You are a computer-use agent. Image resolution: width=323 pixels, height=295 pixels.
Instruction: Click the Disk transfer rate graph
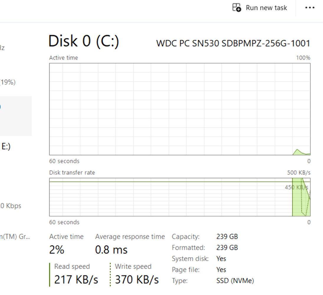[x=180, y=197]
